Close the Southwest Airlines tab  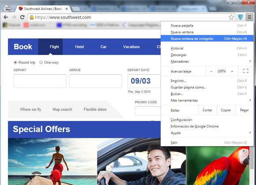click(67, 9)
